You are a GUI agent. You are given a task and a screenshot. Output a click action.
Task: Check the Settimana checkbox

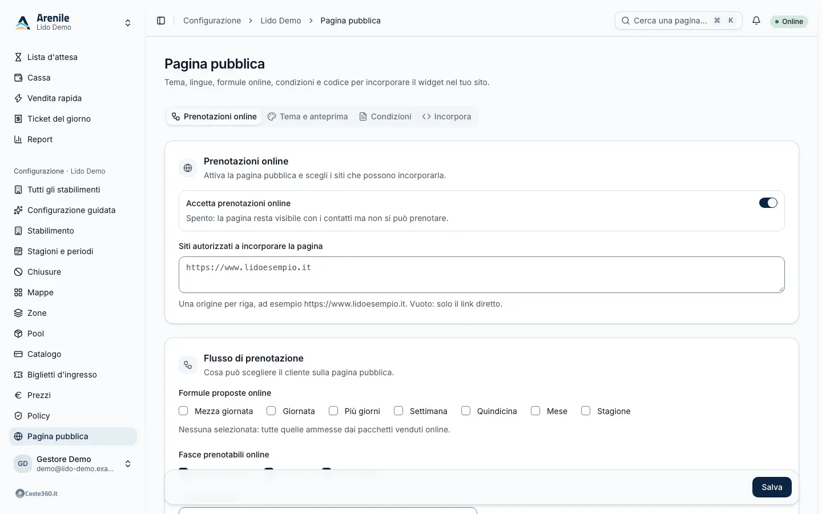click(x=398, y=411)
